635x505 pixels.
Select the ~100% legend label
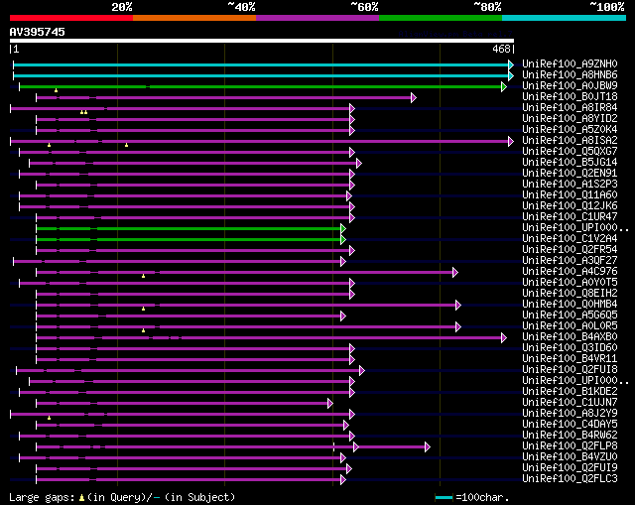pyautogui.click(x=606, y=7)
